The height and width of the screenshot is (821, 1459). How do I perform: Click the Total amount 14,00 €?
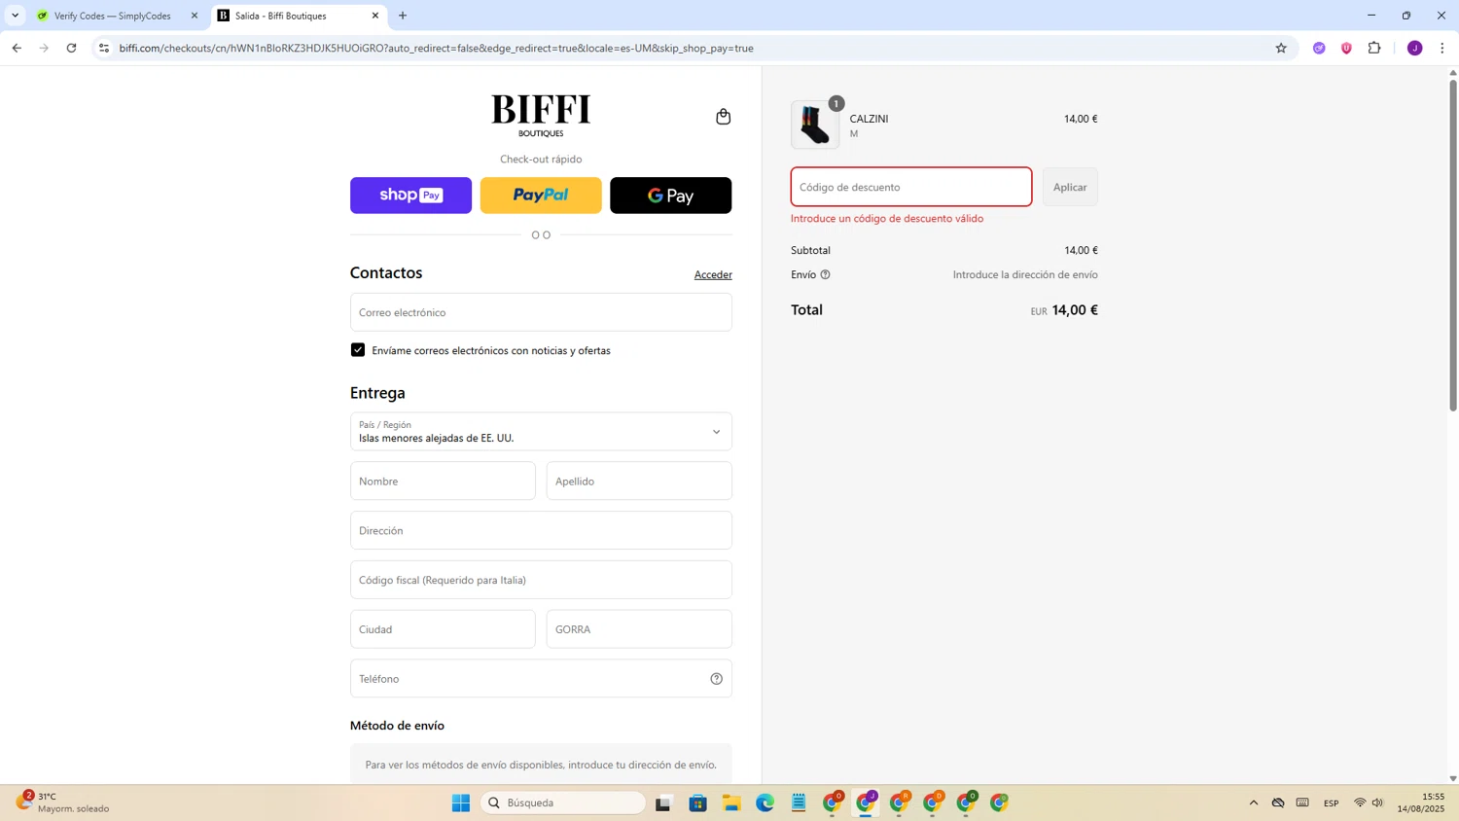[1075, 310]
